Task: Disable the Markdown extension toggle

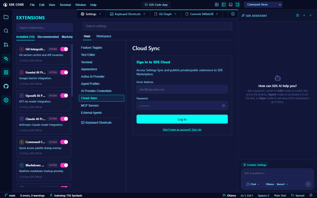Action: 64,165
